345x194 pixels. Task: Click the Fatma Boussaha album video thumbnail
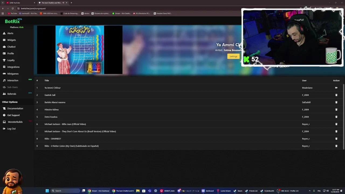[x=80, y=50]
